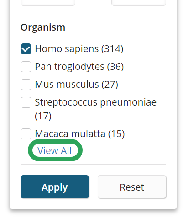Click the Mus musculus (27) text label
Screen dimensions: 188x224
(77, 85)
